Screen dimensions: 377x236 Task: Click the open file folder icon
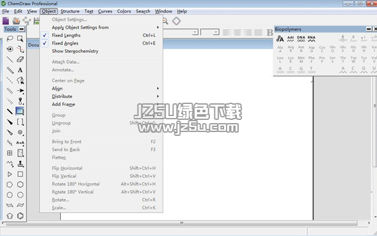tap(16, 21)
